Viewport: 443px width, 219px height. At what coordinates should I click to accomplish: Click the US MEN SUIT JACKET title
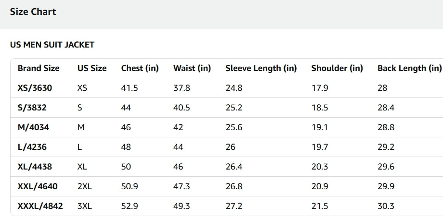(x=52, y=45)
